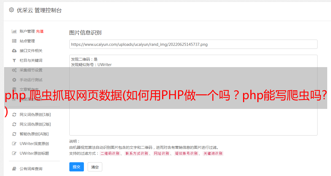
Task: Click inside the recognition result text area
Action: (193, 95)
